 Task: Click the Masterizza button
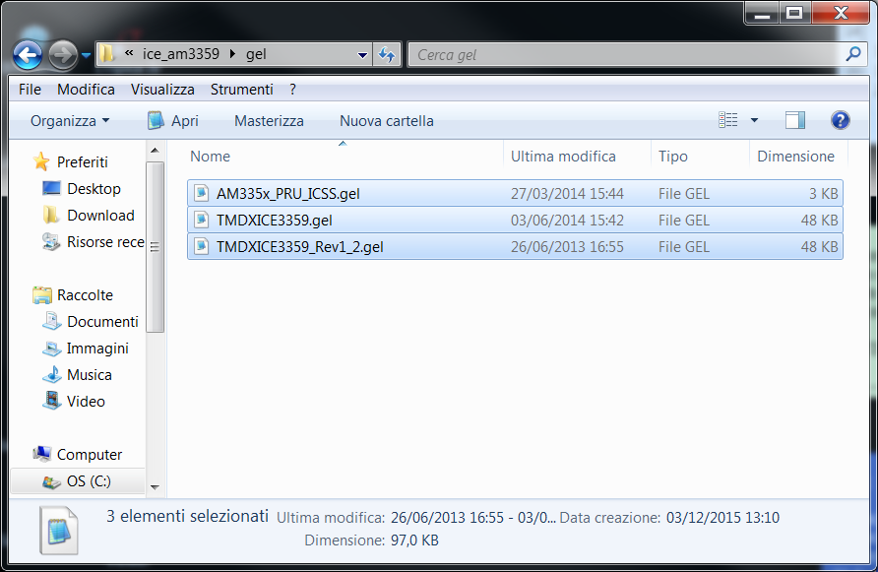(x=269, y=121)
